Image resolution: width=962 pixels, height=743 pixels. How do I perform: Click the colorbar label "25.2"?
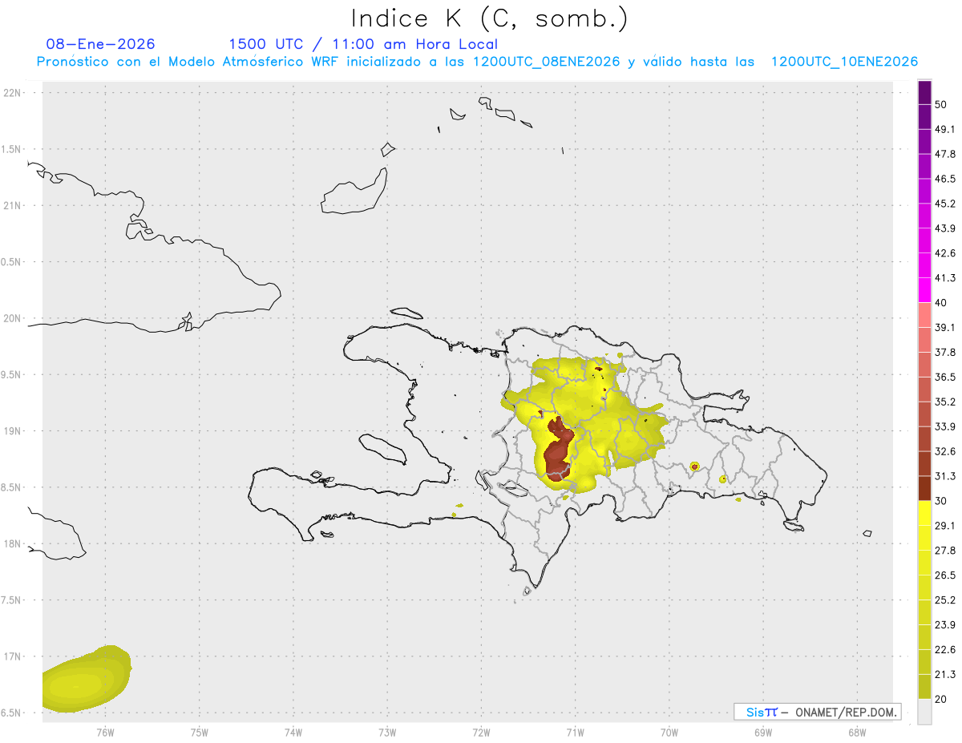pyautogui.click(x=945, y=600)
